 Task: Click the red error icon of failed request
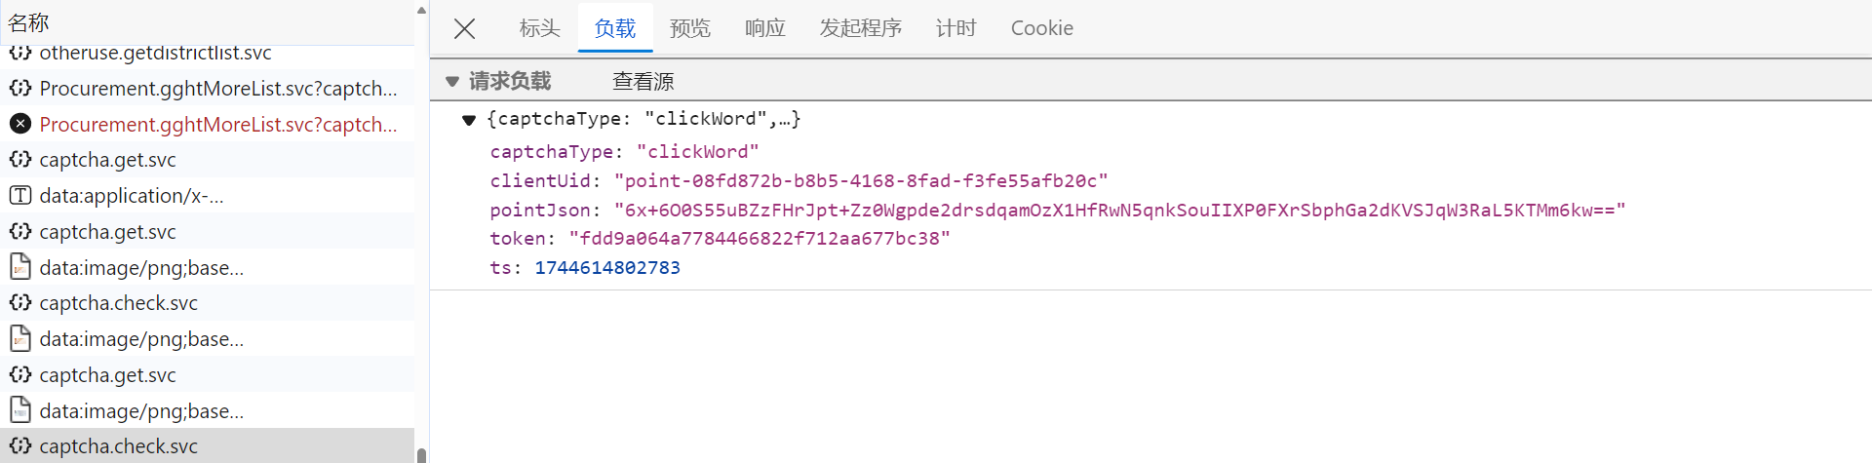coord(20,124)
